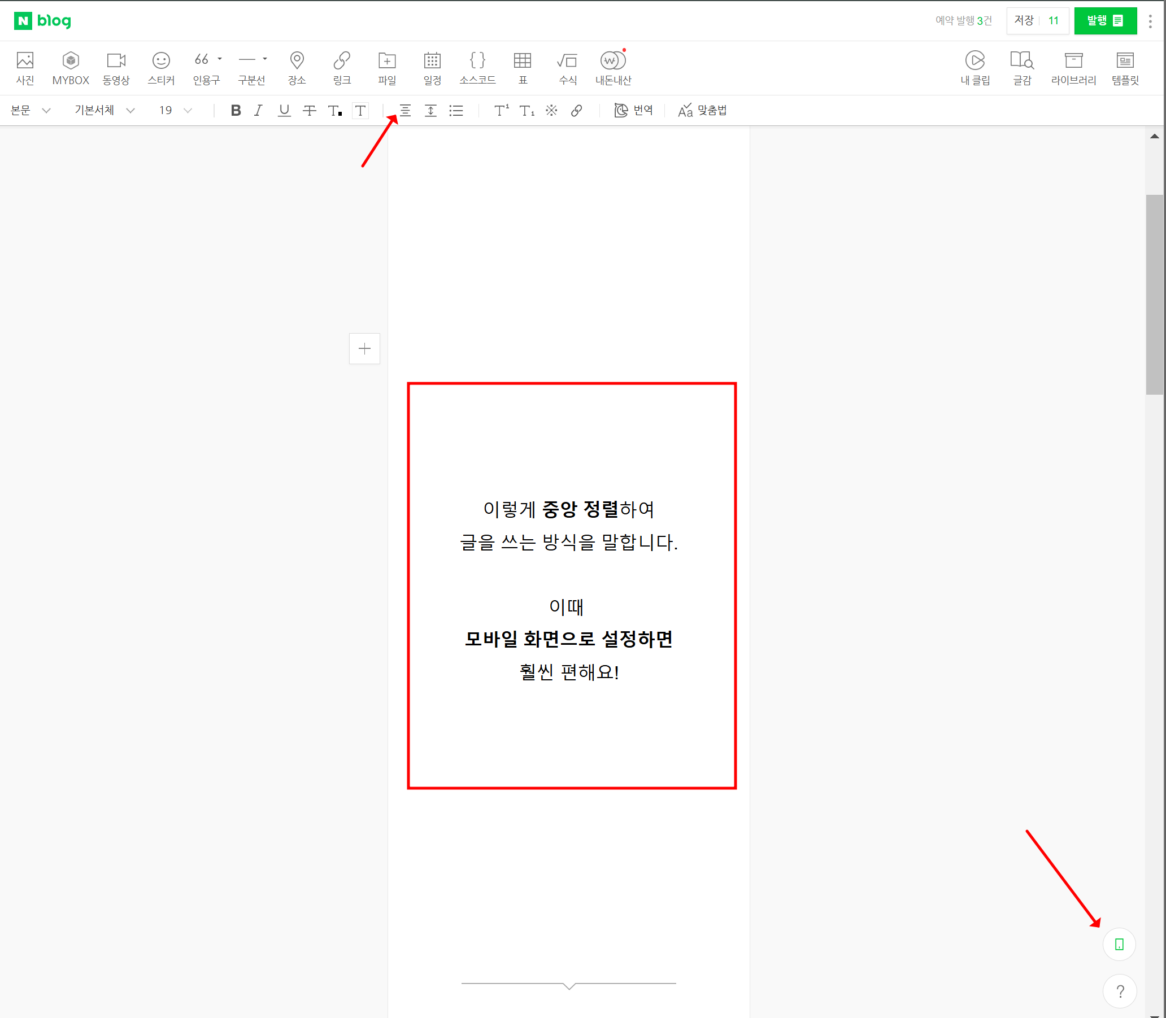Open the three-dot overflow menu
1166x1018 pixels.
coord(1150,20)
